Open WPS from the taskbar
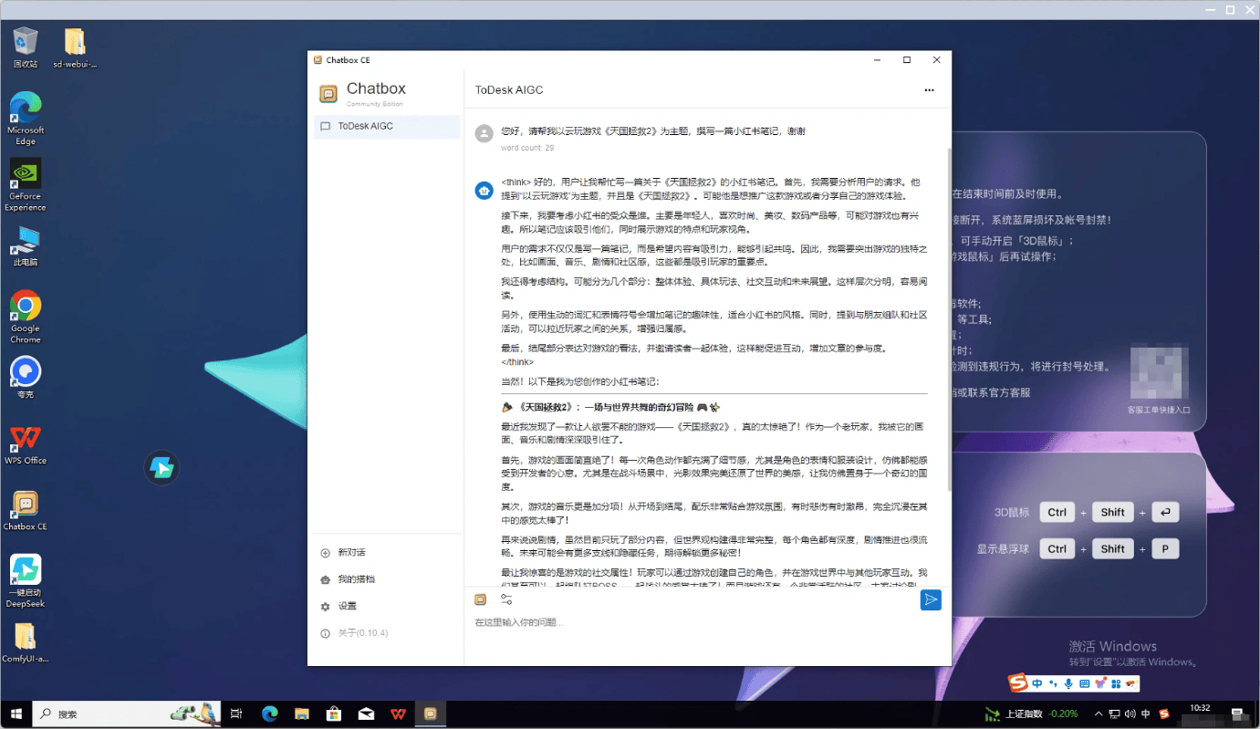Screen dimensions: 1260x729 399,713
